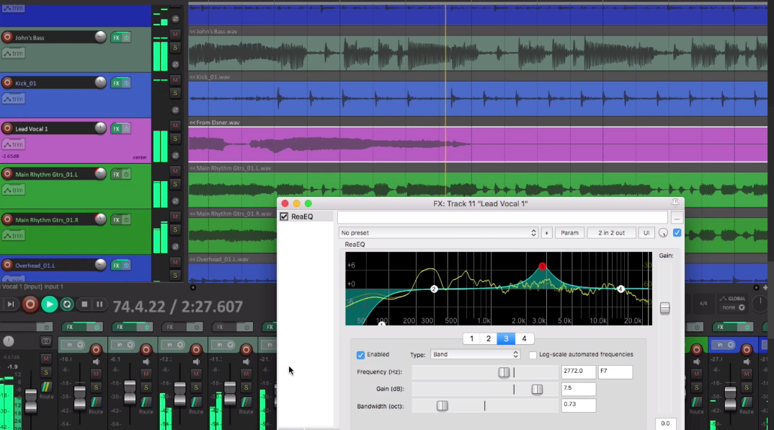Screen dimensions: 774x430
Task: Jump to project end in transport
Action: pyautogui.click(x=10, y=304)
